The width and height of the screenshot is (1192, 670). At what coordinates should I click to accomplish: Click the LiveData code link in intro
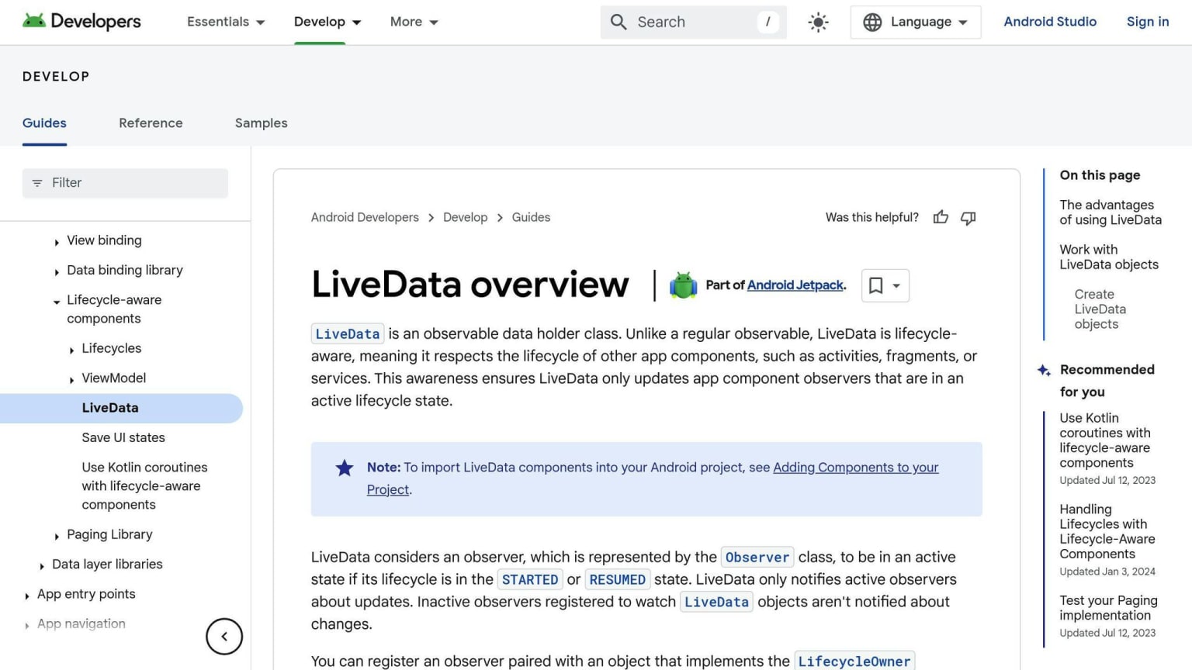tap(348, 334)
